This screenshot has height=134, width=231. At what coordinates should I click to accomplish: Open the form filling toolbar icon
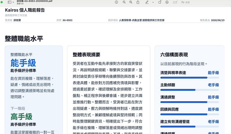[x=175, y=2]
